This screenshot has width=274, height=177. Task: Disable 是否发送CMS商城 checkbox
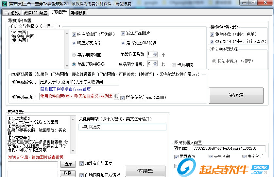123,43
